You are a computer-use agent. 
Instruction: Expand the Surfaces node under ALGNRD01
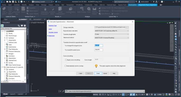tap(5, 38)
